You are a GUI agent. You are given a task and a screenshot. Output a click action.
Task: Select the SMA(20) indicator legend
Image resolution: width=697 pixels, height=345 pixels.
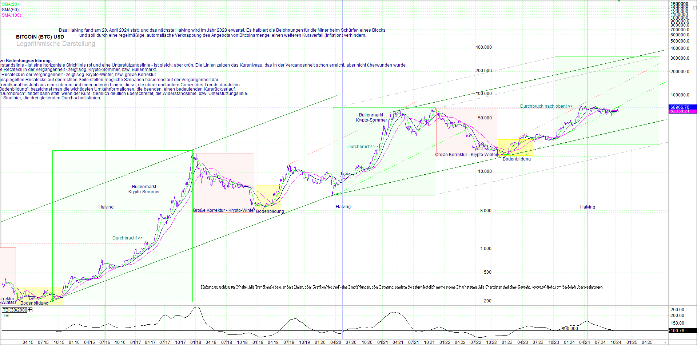coord(11,3)
